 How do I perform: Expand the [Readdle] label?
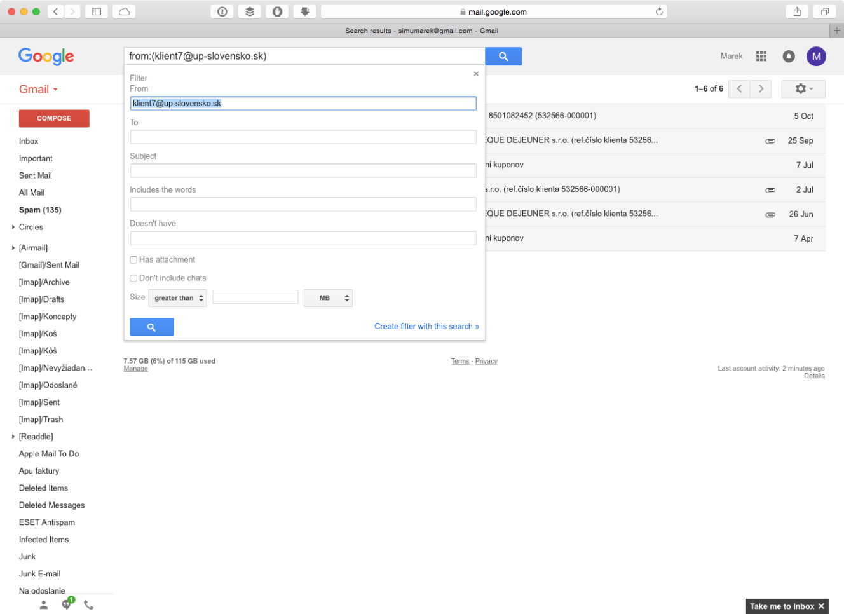(13, 437)
